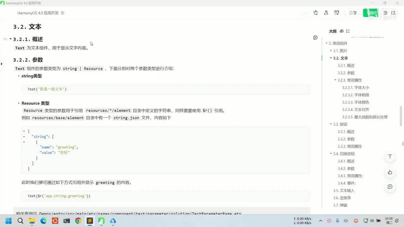The height and width of the screenshot is (227, 404).
Task: Click the Text('我是一段文本') code line
Action: coord(47,89)
